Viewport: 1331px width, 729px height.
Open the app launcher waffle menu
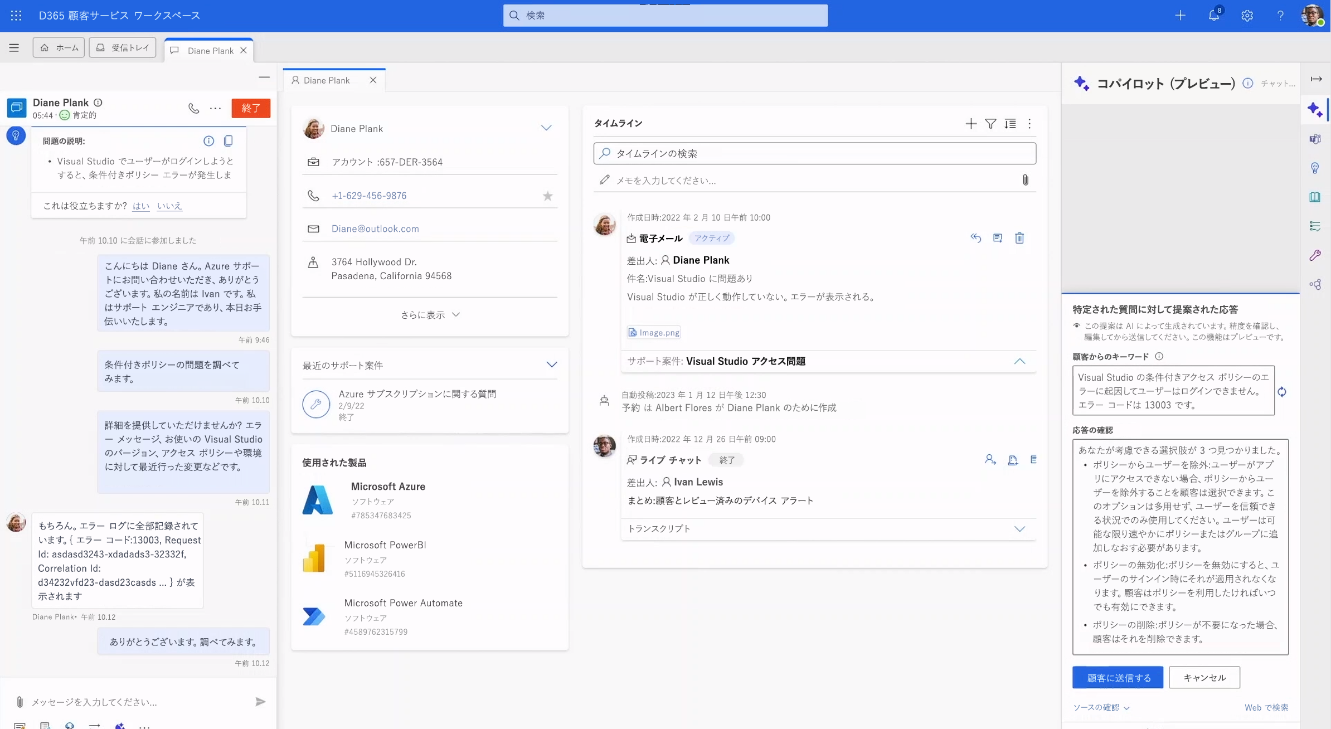click(16, 16)
